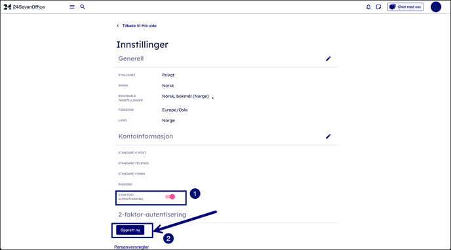Viewport: 451px width, 250px height.
Task: Click Norsk, bokmål (Norge) value
Action: coord(186,96)
